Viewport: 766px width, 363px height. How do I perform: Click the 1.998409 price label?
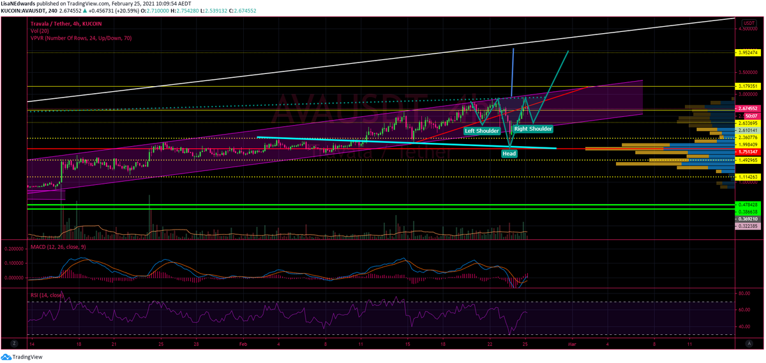pyautogui.click(x=747, y=145)
